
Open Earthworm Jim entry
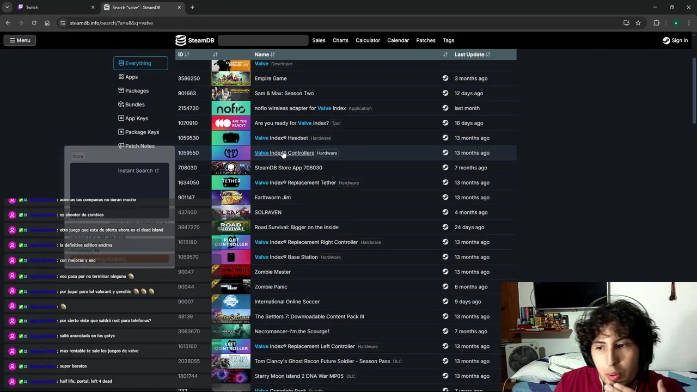point(272,198)
